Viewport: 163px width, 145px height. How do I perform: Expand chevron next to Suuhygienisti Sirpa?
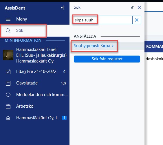113,46
